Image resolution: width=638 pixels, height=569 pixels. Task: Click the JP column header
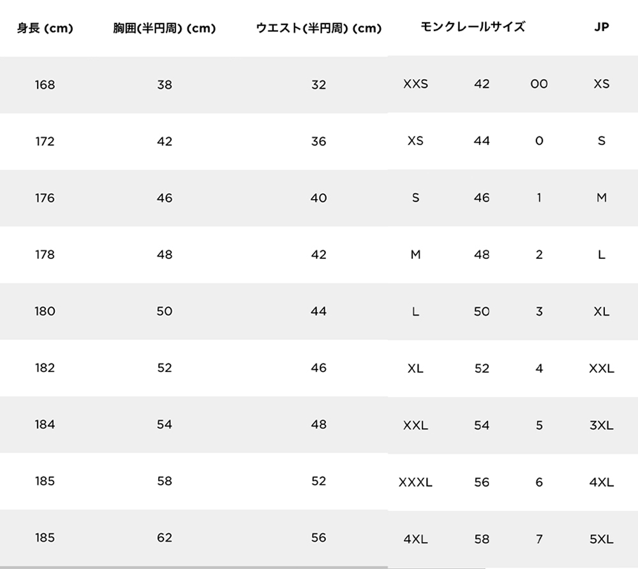click(602, 27)
